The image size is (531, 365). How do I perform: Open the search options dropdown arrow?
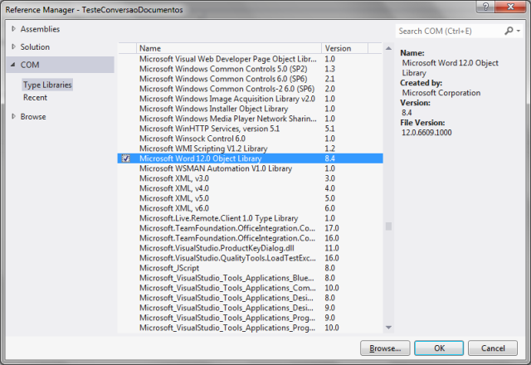pyautogui.click(x=518, y=31)
